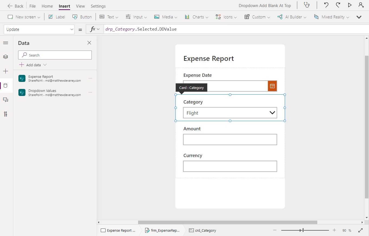Click the Insert plus icon on left rail

coord(6,71)
